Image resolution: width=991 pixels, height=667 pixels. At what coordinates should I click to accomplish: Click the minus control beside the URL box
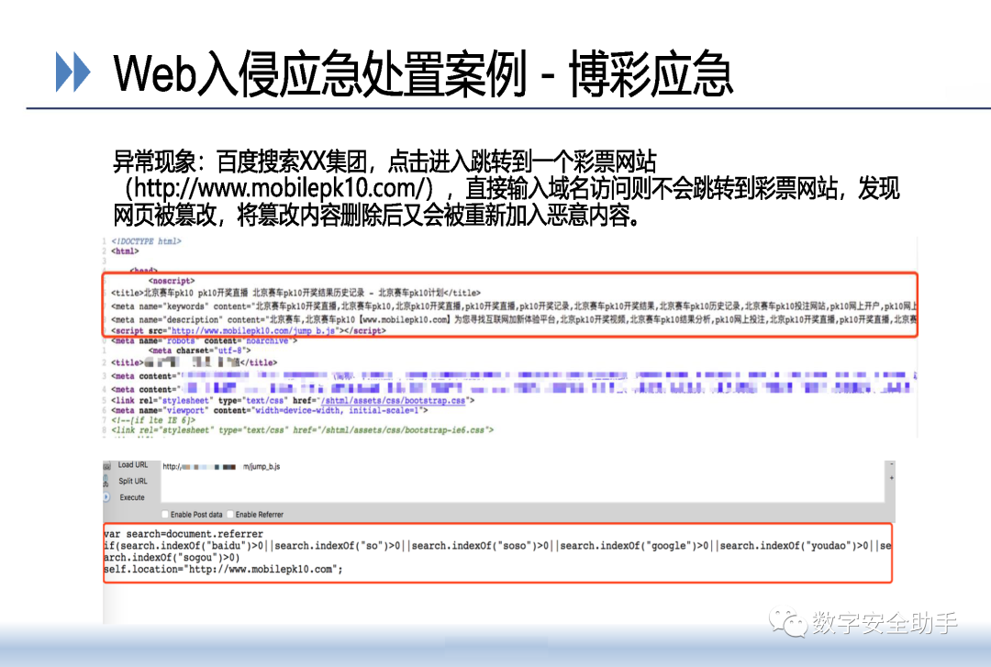pos(891,464)
